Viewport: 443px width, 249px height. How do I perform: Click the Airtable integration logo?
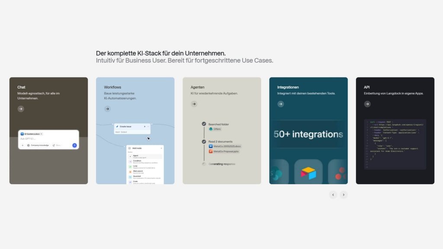pos(308,173)
